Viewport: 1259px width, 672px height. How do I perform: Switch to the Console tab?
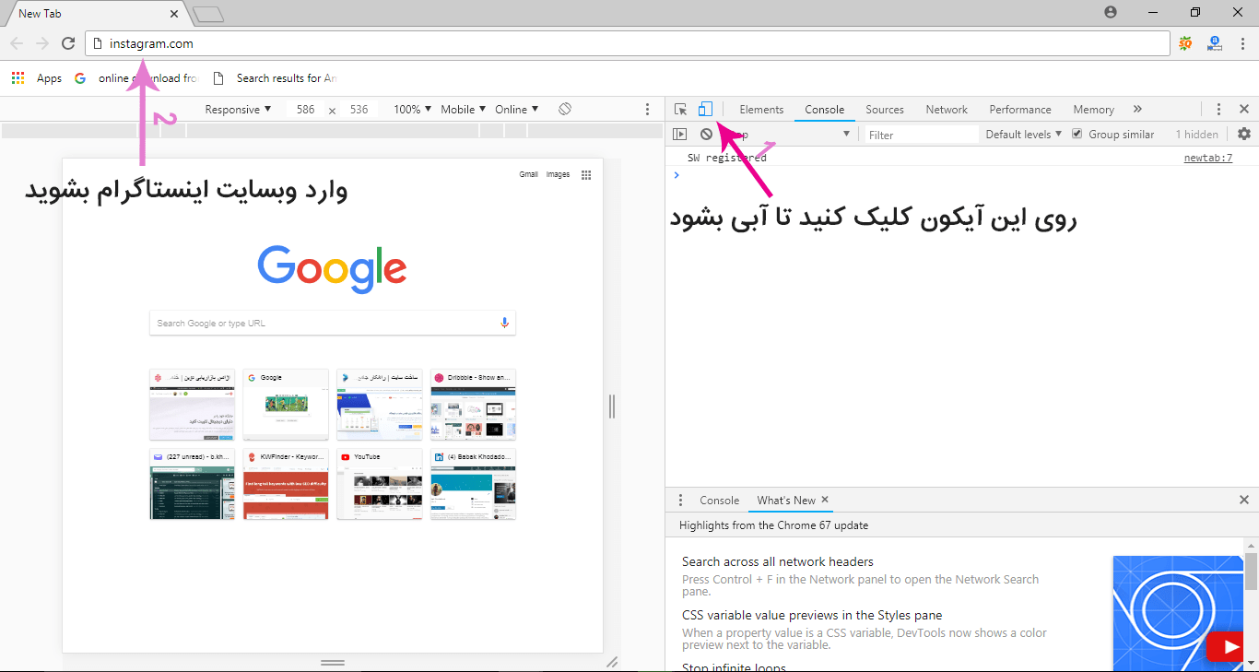click(x=824, y=109)
